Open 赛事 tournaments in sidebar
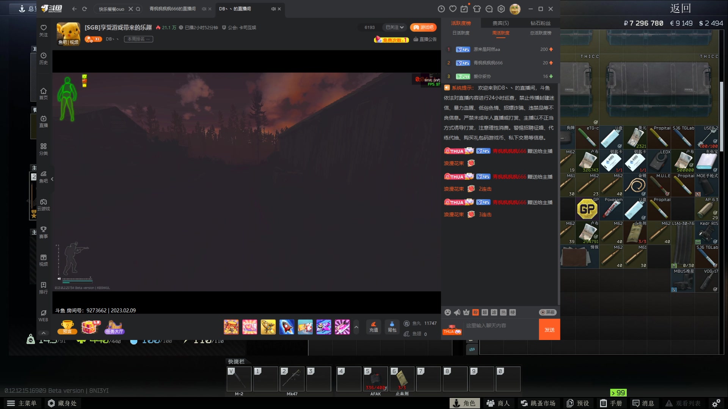The width and height of the screenshot is (728, 409). 44,232
